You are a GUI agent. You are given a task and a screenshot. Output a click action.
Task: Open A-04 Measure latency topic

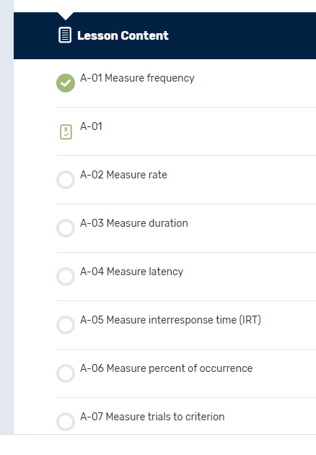[x=131, y=272]
